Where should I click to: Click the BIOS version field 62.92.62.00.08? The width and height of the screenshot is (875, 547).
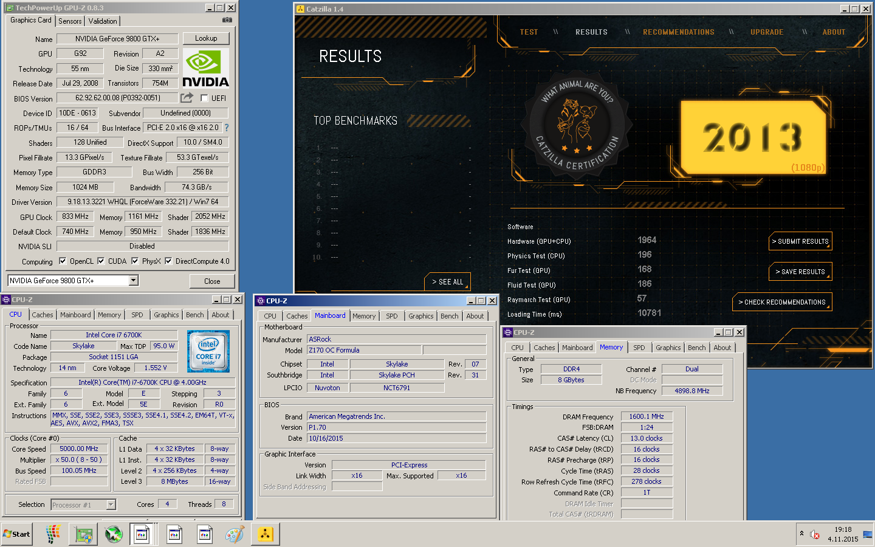117,98
